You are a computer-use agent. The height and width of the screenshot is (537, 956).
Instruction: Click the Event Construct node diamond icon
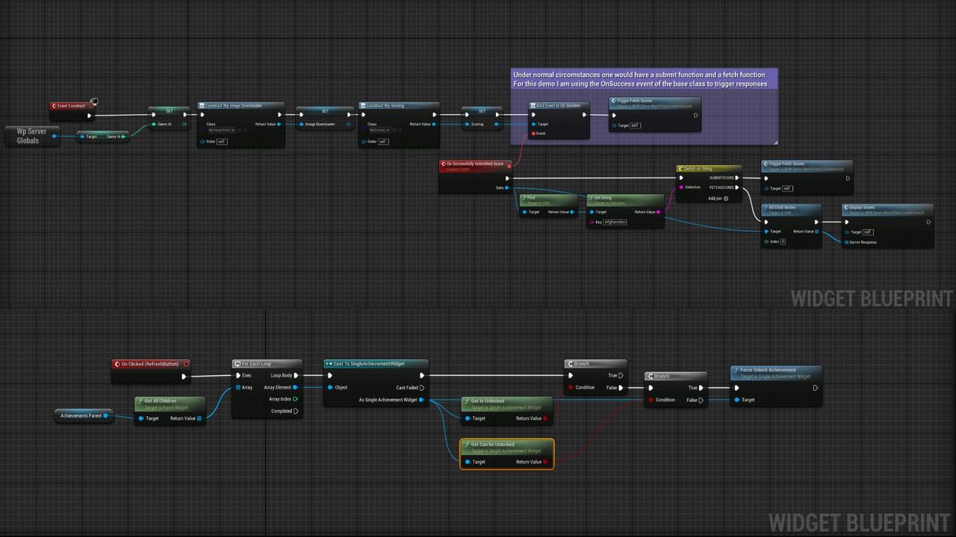coord(54,106)
